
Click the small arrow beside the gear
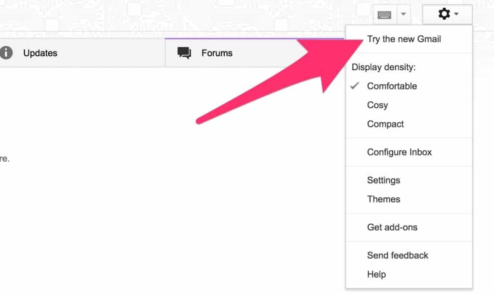point(456,15)
